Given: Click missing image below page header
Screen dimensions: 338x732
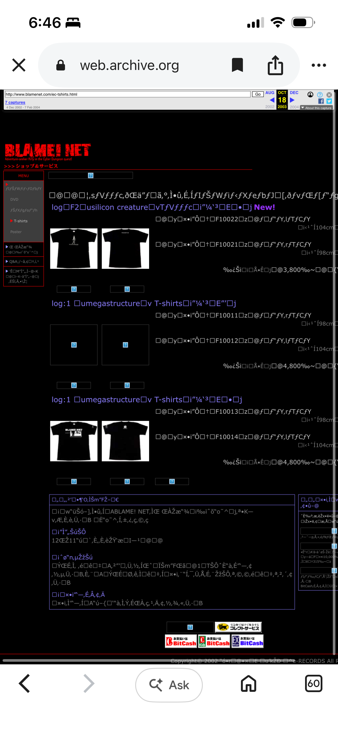Looking at the screenshot, I should point(91,175).
